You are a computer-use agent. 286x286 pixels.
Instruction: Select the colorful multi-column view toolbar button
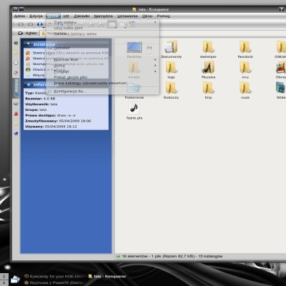(x=131, y=24)
